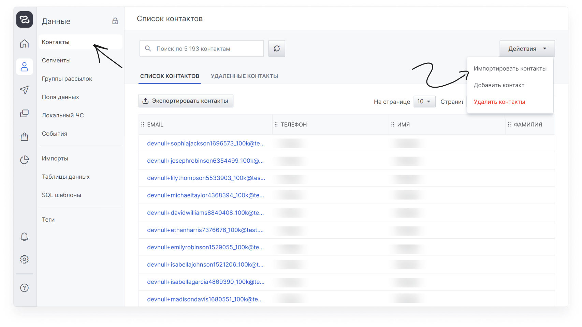This screenshot has height=327, width=582.
Task: Click the Данные panel heading
Action: pyautogui.click(x=56, y=21)
